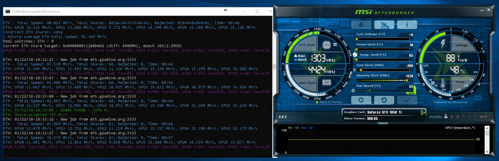Select Profile slot 2
Viewport: 499px width, 161px height.
coord(458,117)
